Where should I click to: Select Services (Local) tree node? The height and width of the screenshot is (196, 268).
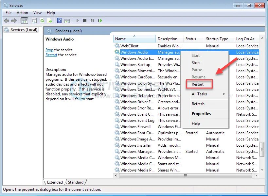tap(21, 30)
